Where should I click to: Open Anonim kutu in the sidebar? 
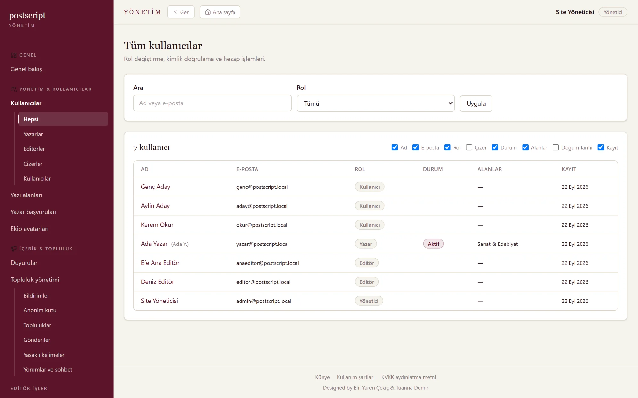40,310
